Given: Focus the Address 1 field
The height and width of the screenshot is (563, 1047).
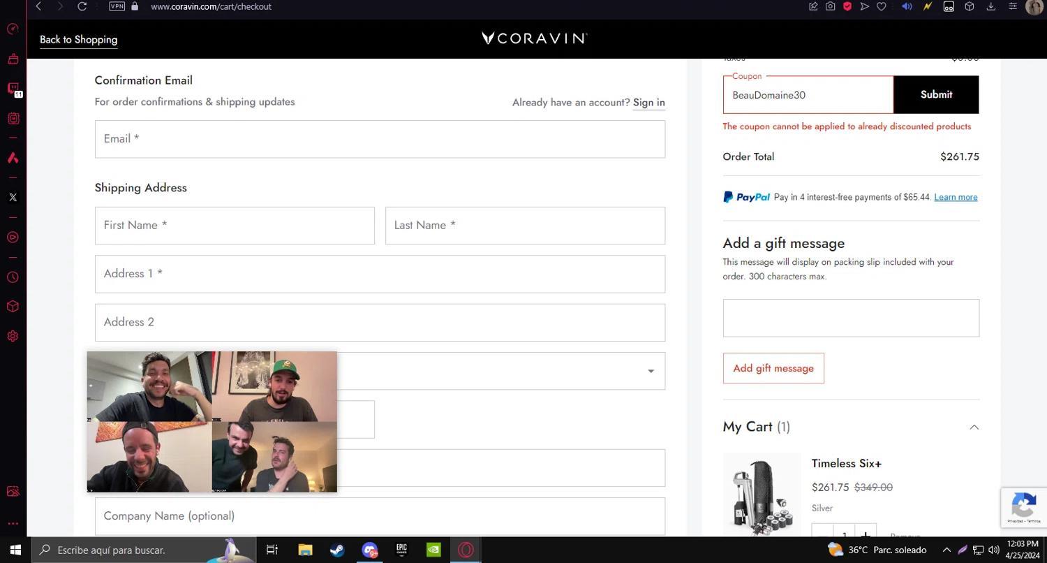Looking at the screenshot, I should click(x=380, y=274).
